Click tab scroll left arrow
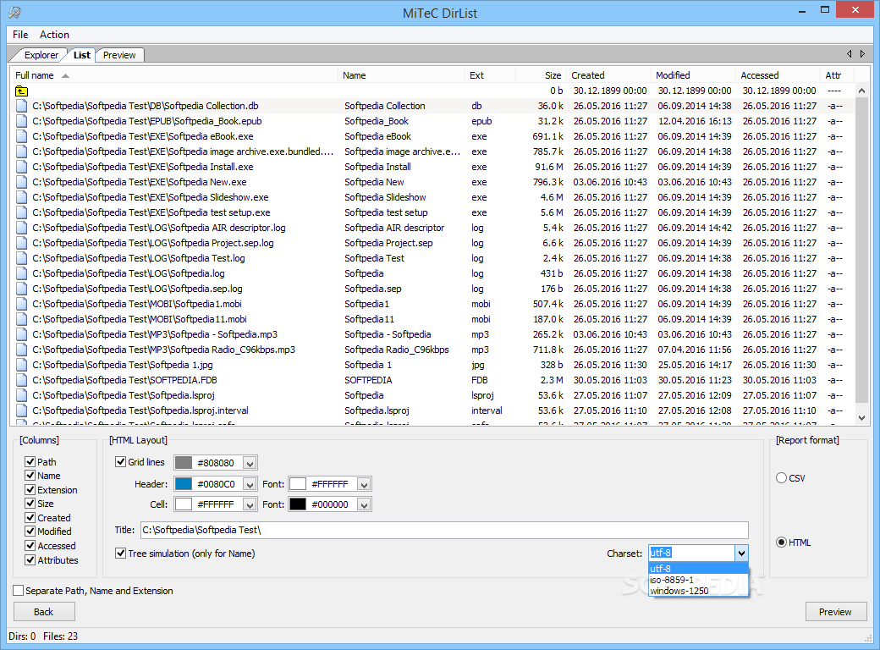Image resolution: width=880 pixels, height=650 pixels. pos(850,54)
